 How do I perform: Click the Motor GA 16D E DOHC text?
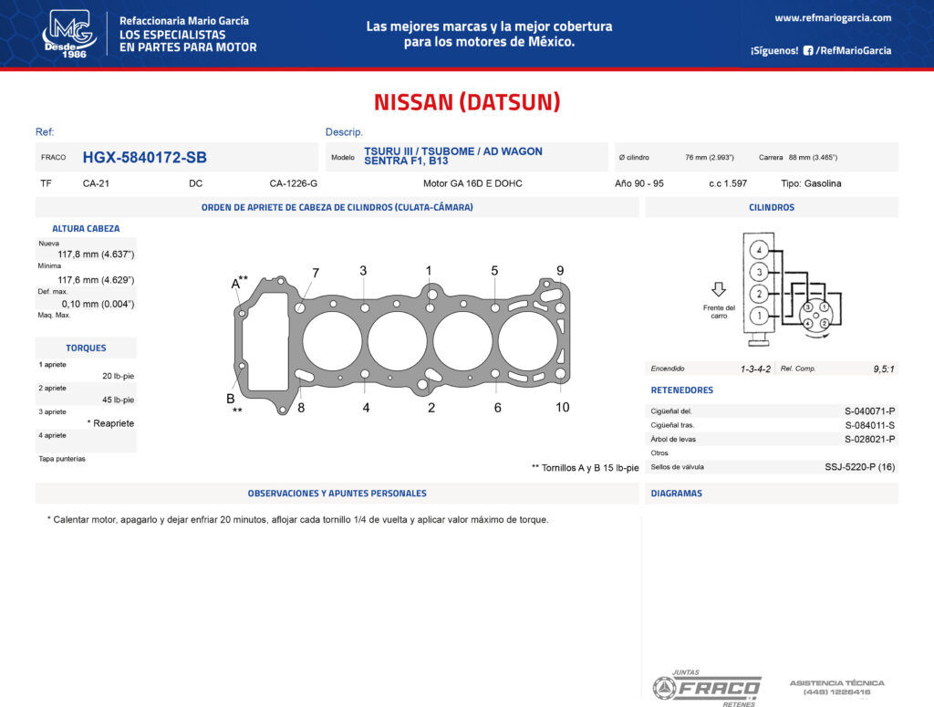pos(472,183)
